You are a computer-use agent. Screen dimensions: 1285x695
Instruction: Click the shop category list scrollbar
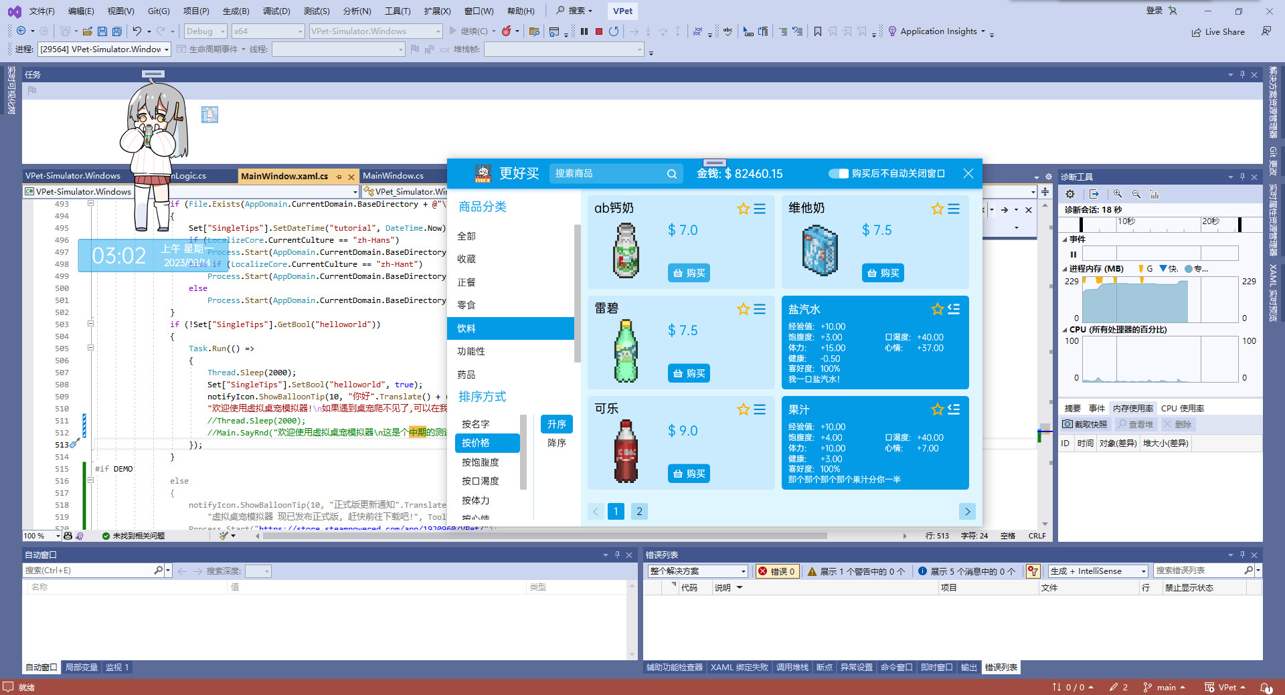point(577,294)
